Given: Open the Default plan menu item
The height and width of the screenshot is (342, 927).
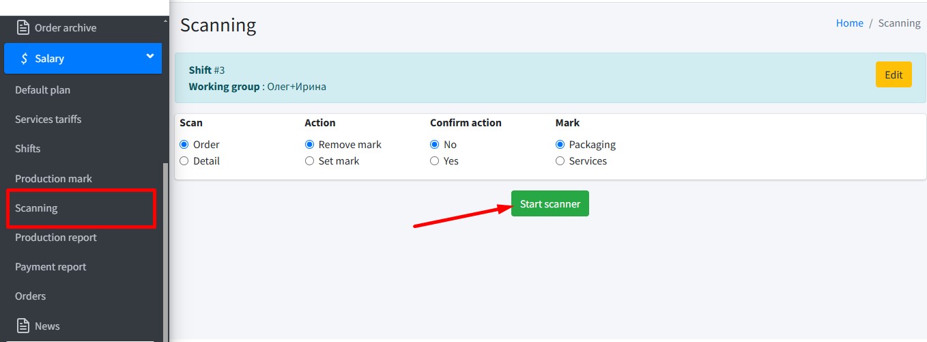Looking at the screenshot, I should pyautogui.click(x=42, y=90).
